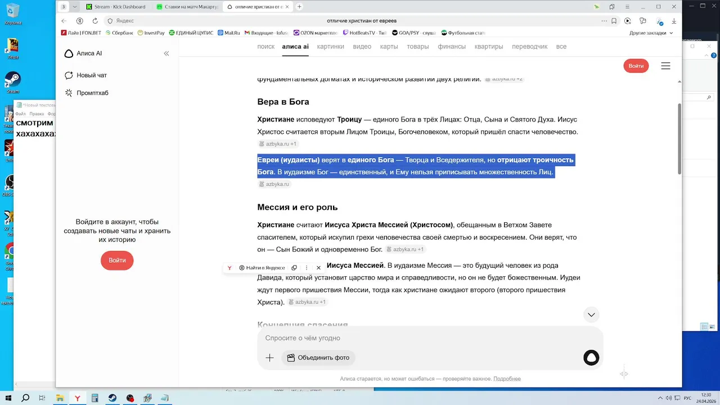720x405 pixels.
Task: Copy selection using popup copy icon
Action: pyautogui.click(x=294, y=268)
